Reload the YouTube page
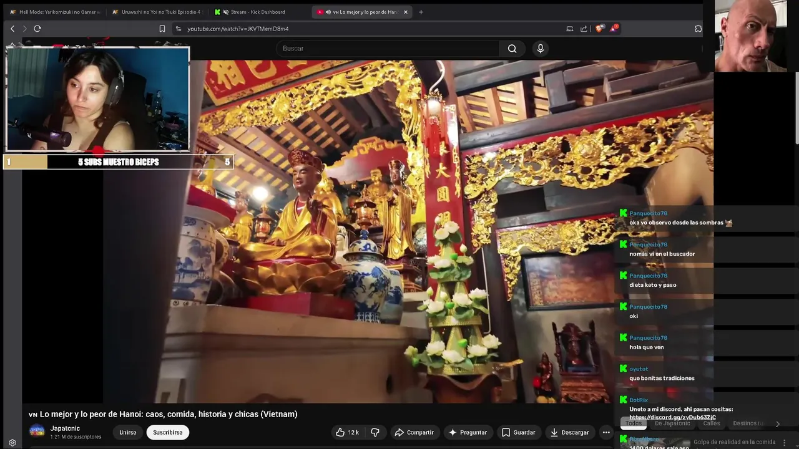The image size is (799, 449). [37, 29]
